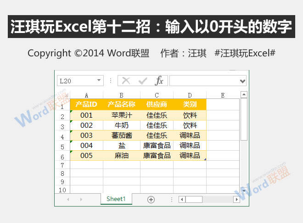Click the 供应商 header cell
This screenshot has width=303, height=223.
pos(157,104)
